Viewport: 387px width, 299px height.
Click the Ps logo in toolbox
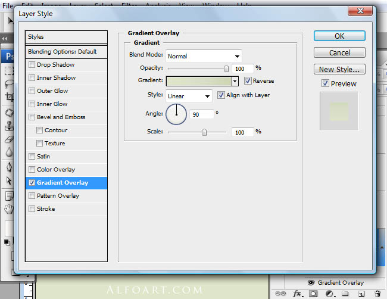pos(8,57)
